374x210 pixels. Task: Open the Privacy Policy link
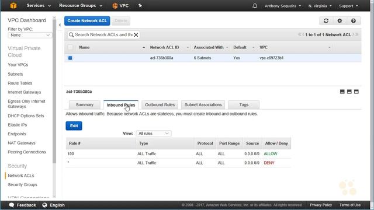point(321,205)
